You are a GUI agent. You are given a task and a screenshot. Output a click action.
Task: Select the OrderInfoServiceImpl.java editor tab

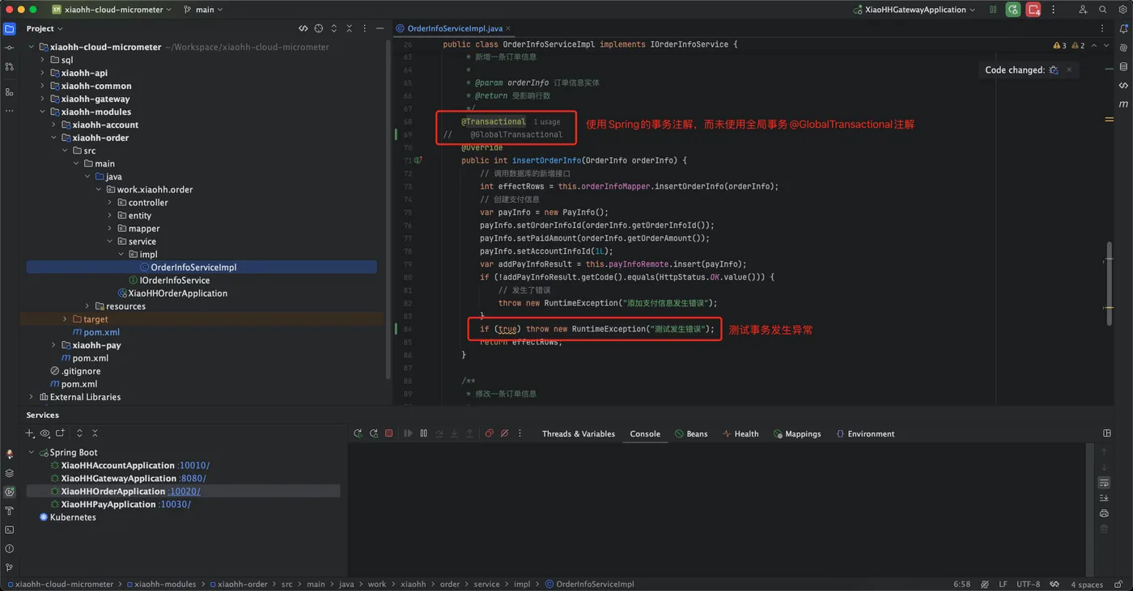pyautogui.click(x=453, y=28)
